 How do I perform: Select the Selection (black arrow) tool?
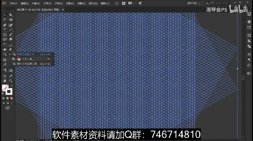[5, 15]
